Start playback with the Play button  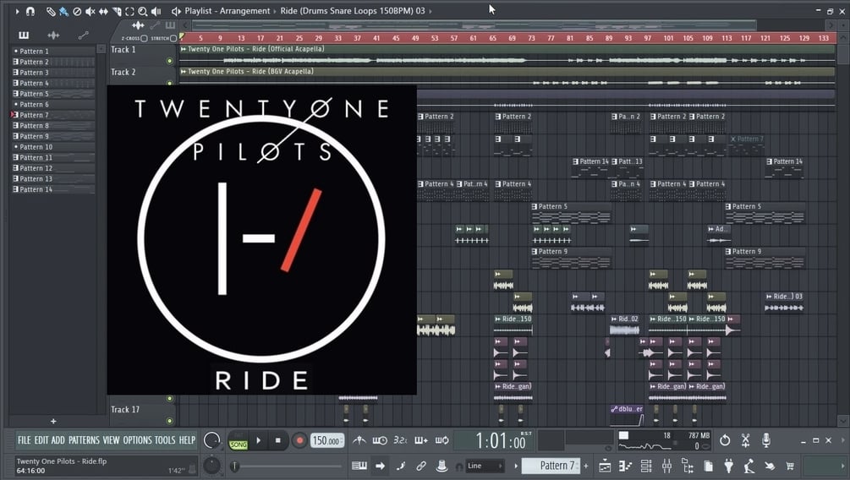(x=259, y=440)
